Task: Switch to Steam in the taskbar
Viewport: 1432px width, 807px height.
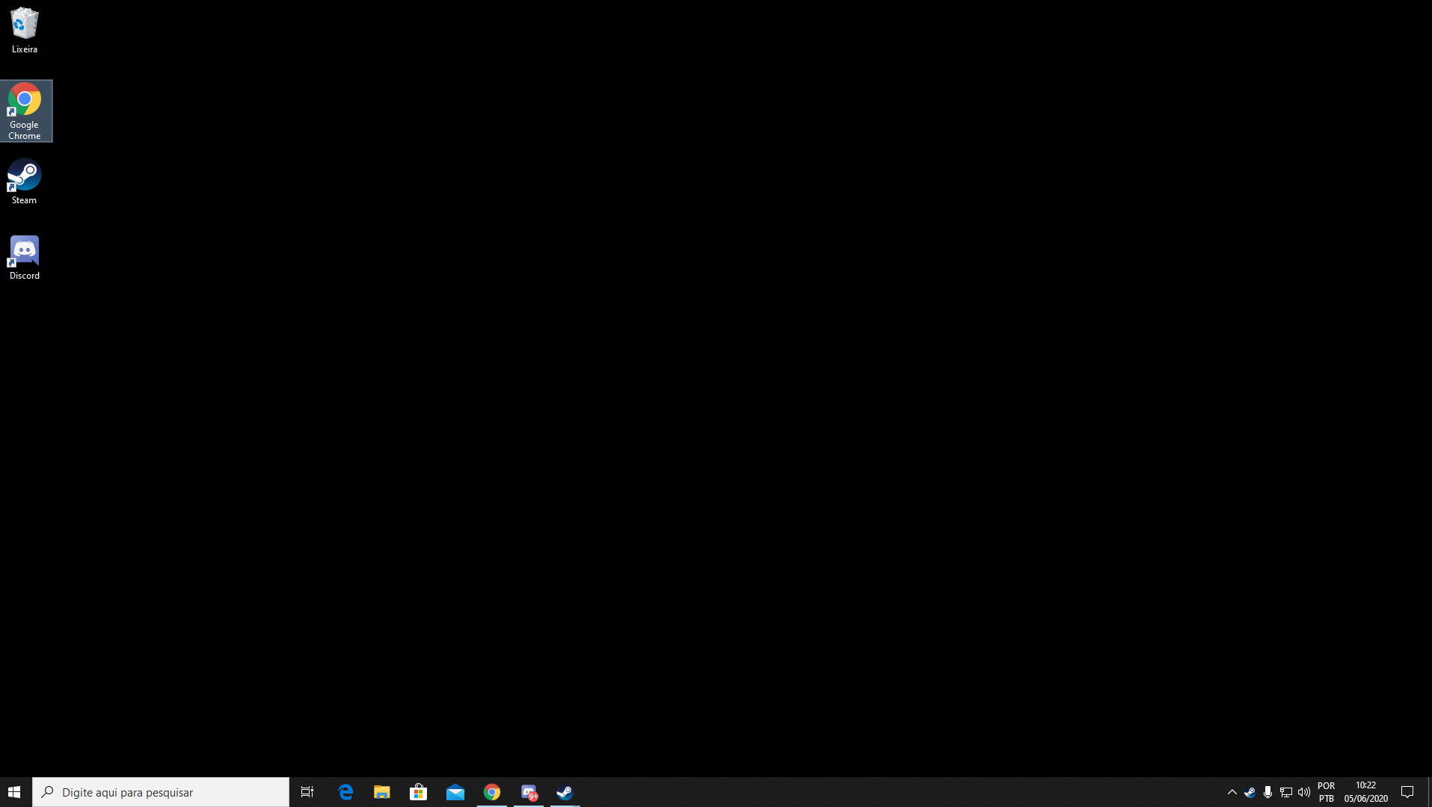Action: [565, 792]
